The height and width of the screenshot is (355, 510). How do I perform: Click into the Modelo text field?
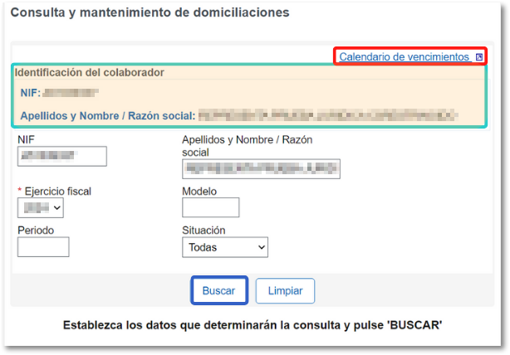[210, 207]
